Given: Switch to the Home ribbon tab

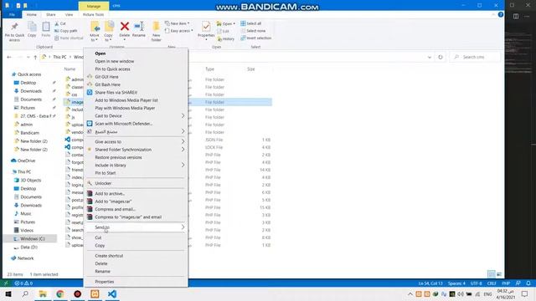Looking at the screenshot, I should [32, 15].
